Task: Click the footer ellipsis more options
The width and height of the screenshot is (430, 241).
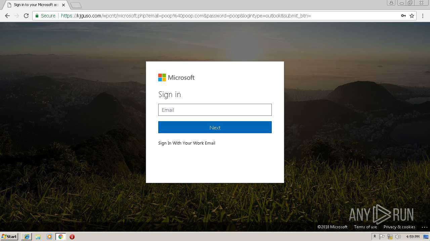Action: [424, 227]
